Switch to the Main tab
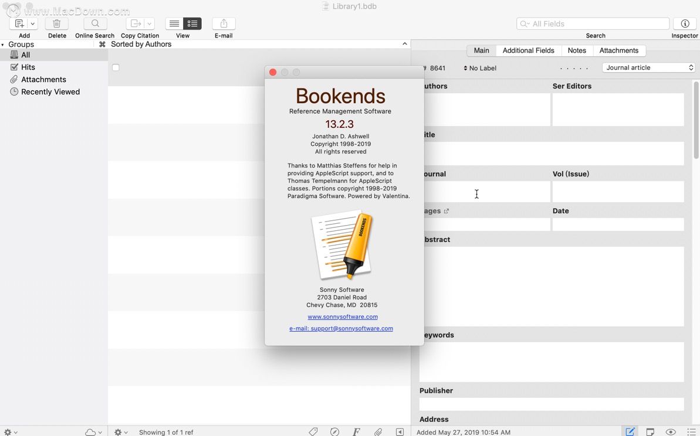700x436 pixels. pos(481,50)
